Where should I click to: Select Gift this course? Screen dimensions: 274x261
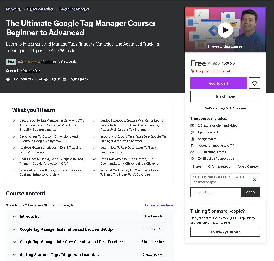[x=219, y=167]
